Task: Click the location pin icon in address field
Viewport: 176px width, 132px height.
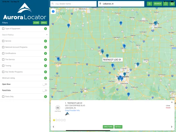Action: (x=100, y=4)
